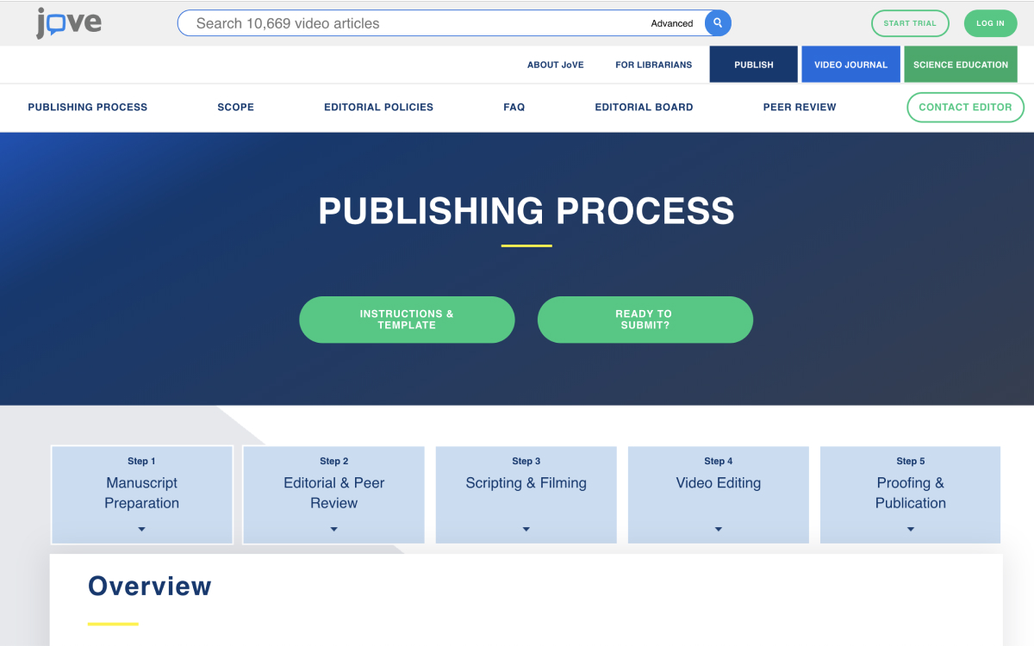Open the Editorial Policies section
The image size is (1034, 646).
coord(378,108)
